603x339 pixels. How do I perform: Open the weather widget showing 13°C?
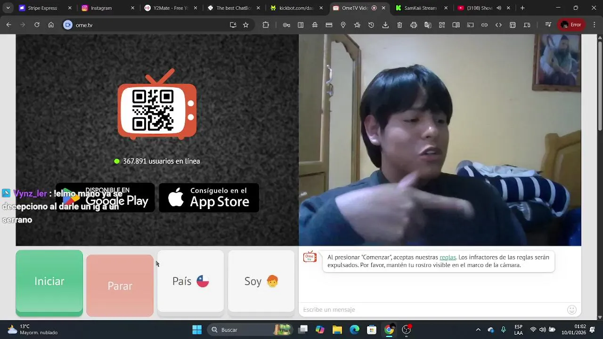(x=33, y=330)
